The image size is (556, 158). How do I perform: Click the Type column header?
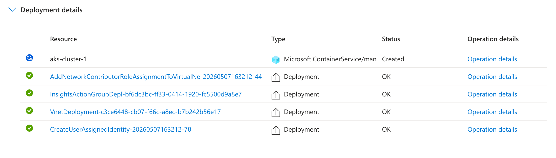point(278,39)
